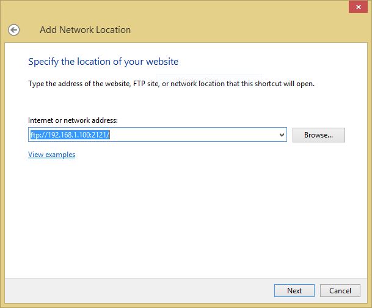Open the View examples link

(51, 155)
